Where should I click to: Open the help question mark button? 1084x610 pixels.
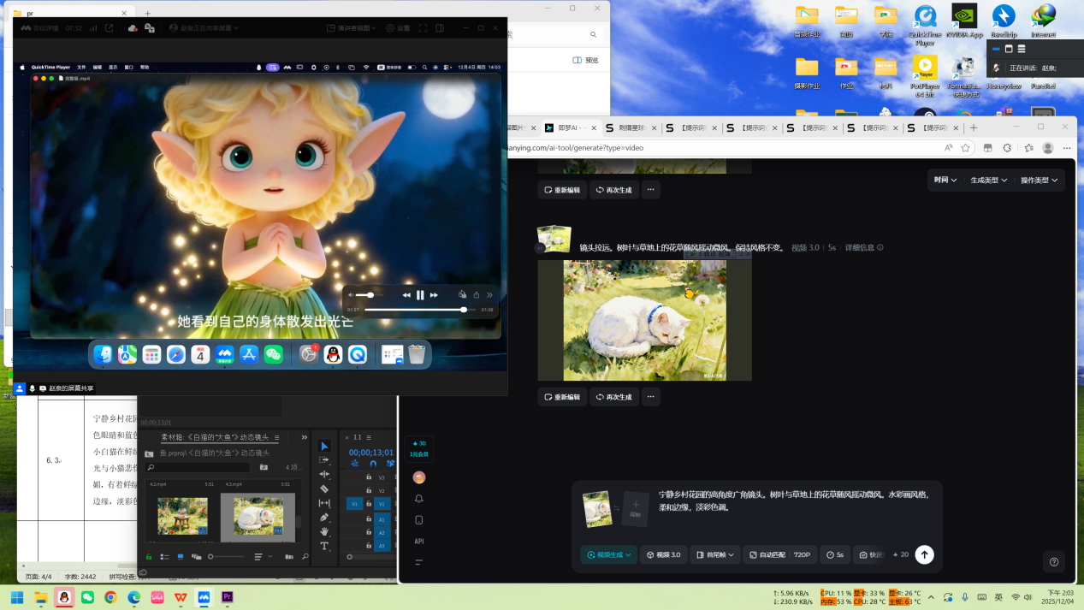[1054, 562]
